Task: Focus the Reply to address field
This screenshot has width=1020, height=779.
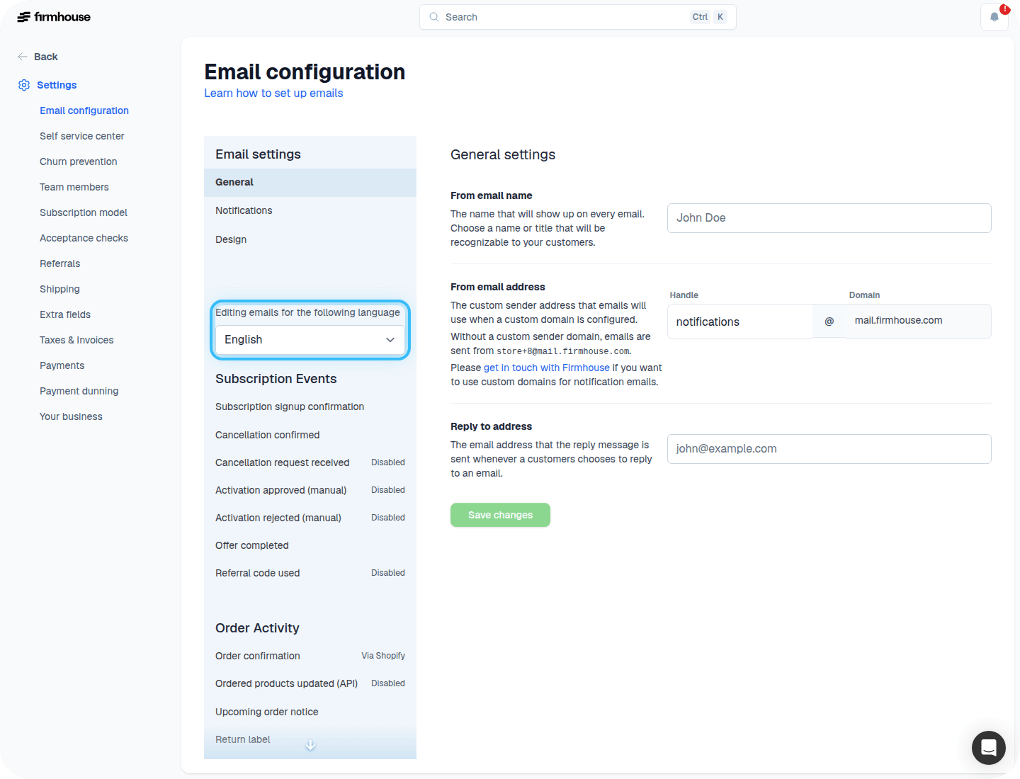Action: click(829, 449)
